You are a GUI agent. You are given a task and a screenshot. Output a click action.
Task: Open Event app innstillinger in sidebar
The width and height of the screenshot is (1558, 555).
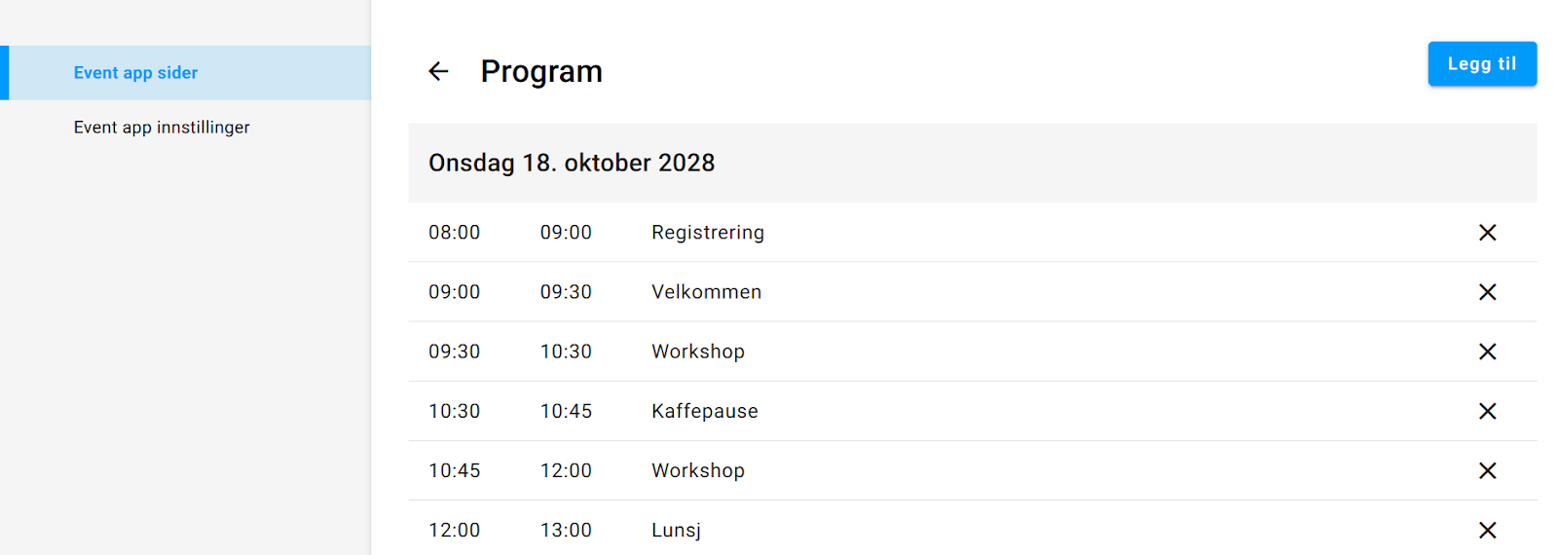point(162,128)
